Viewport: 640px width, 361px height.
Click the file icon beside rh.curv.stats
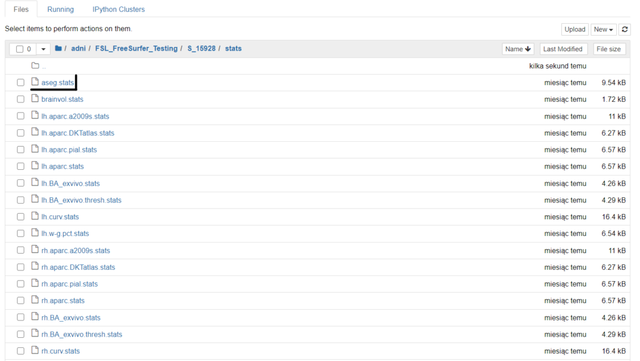tap(35, 350)
